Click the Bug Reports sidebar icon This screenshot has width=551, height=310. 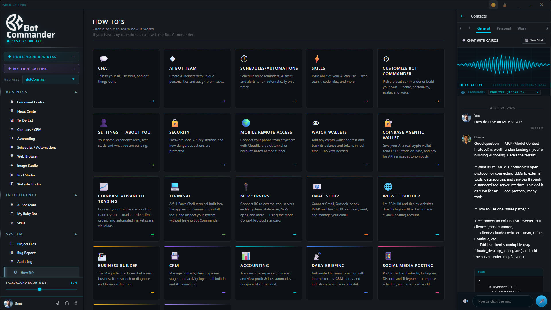pyautogui.click(x=12, y=253)
